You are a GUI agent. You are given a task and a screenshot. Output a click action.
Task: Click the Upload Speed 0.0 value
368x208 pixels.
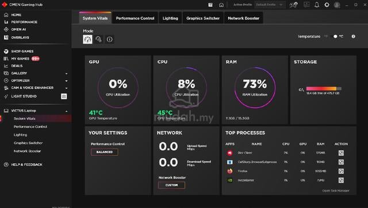pos(168,147)
